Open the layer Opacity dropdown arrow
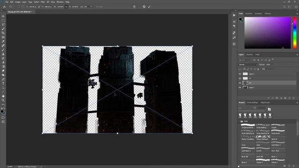299x168 pixels. [x=272, y=64]
